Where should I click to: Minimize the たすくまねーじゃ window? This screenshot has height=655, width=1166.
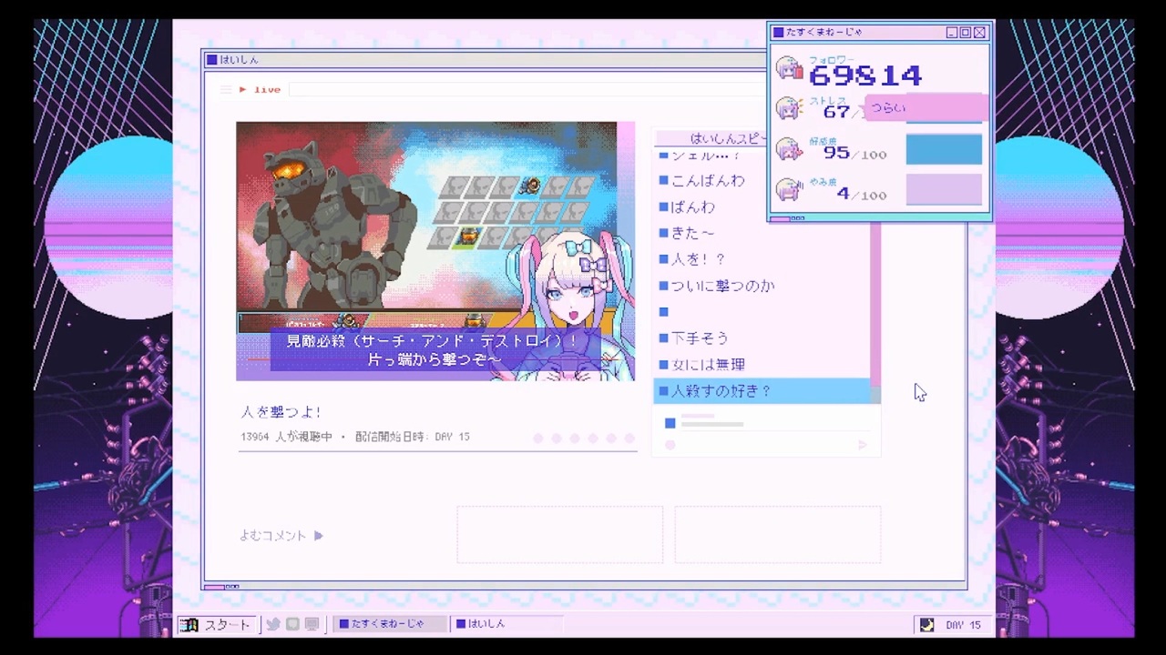(952, 33)
